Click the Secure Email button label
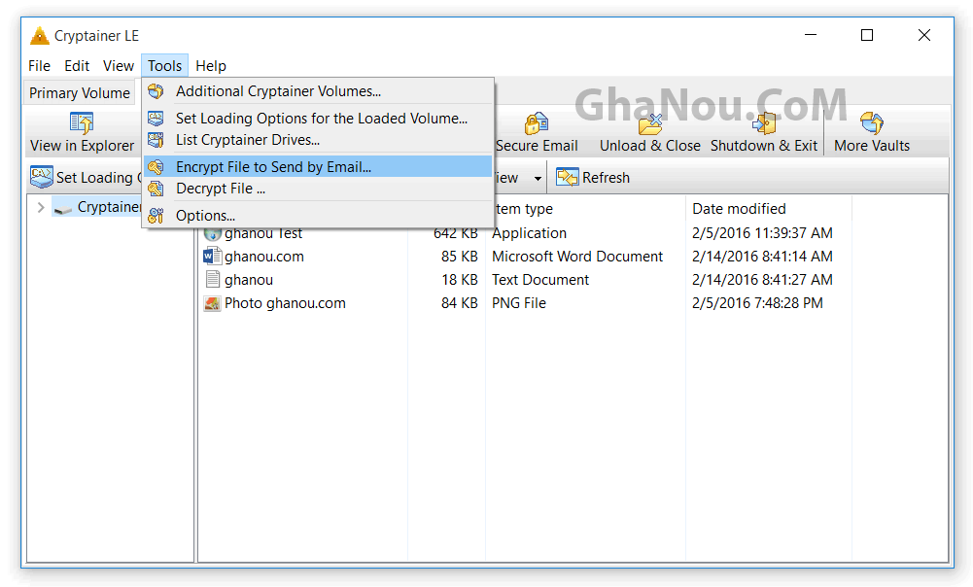 [538, 146]
